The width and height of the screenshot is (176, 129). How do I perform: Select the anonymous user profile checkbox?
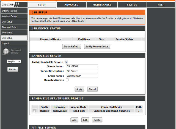pos(34,111)
